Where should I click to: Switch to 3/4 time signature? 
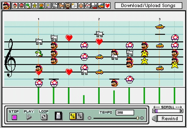pyautogui.click(x=80, y=116)
